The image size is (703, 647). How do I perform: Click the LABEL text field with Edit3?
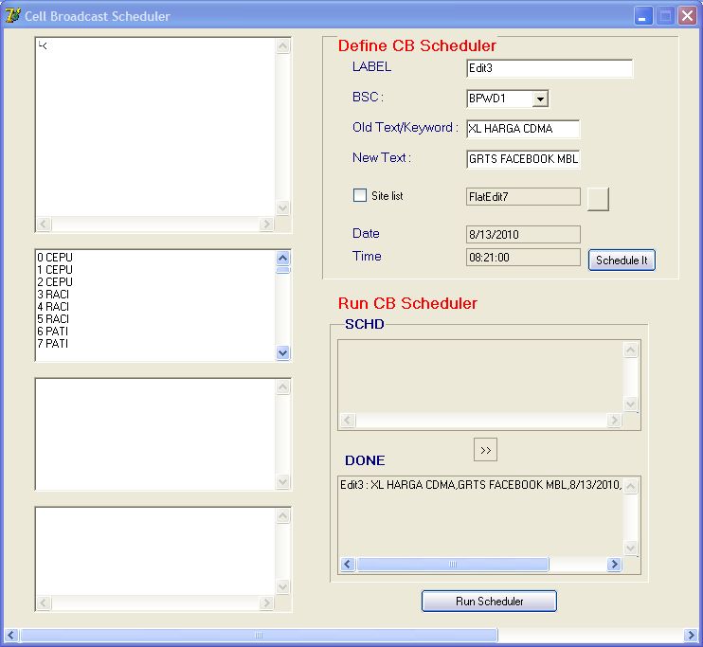pyautogui.click(x=549, y=68)
